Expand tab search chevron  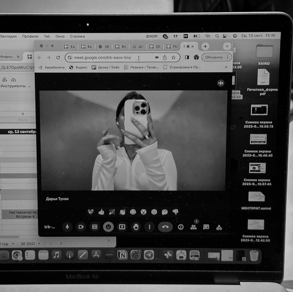pyautogui.click(x=227, y=46)
